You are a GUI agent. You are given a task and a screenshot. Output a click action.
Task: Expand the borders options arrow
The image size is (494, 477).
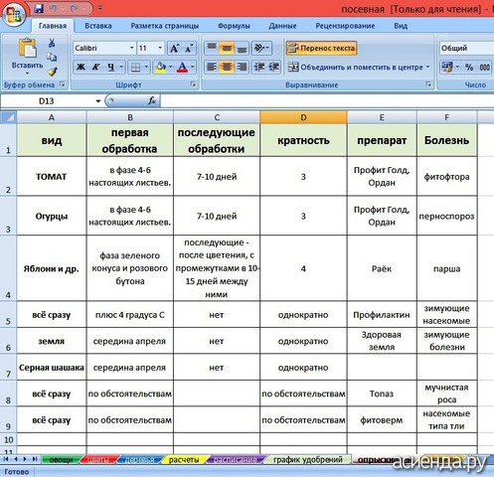point(146,68)
